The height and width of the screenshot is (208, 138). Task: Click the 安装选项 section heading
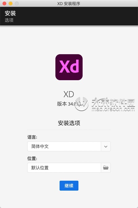[69, 123]
